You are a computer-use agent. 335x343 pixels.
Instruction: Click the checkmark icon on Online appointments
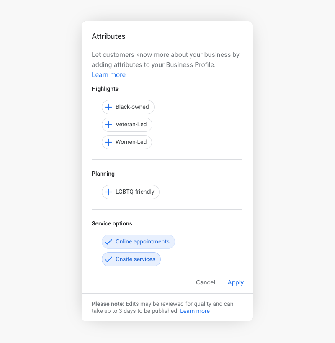click(108, 242)
